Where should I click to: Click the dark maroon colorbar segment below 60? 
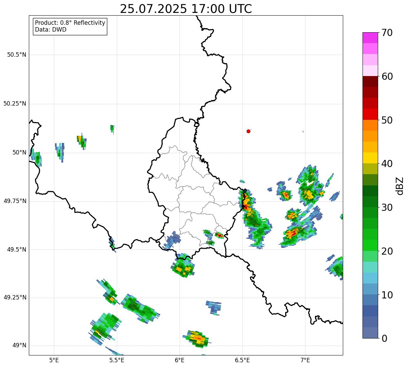(x=370, y=81)
